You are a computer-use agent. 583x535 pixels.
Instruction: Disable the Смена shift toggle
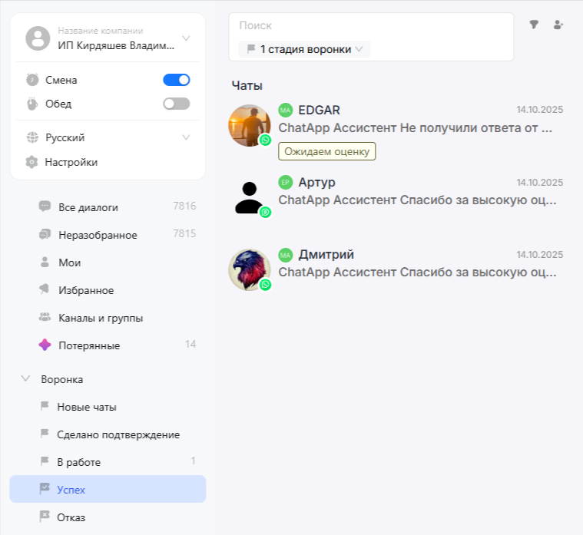tap(176, 80)
